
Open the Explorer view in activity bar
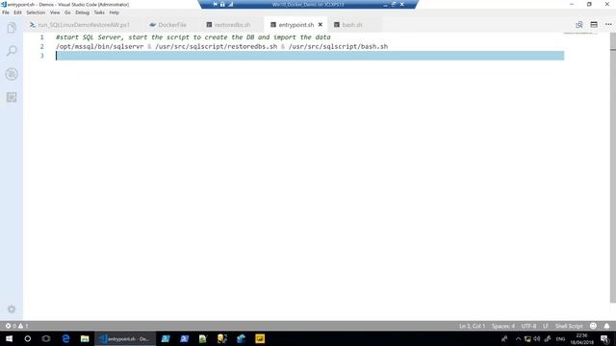coord(12,28)
